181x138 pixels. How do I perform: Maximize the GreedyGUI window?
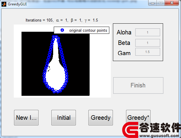coord(161,3)
